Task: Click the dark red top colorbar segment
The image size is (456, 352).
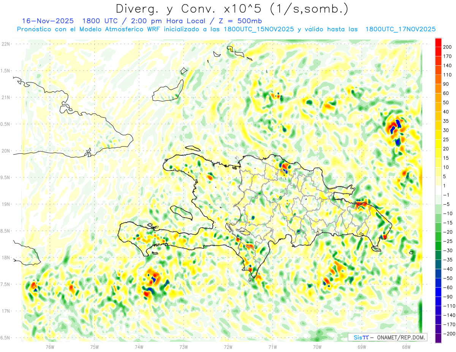Action: tap(438, 42)
